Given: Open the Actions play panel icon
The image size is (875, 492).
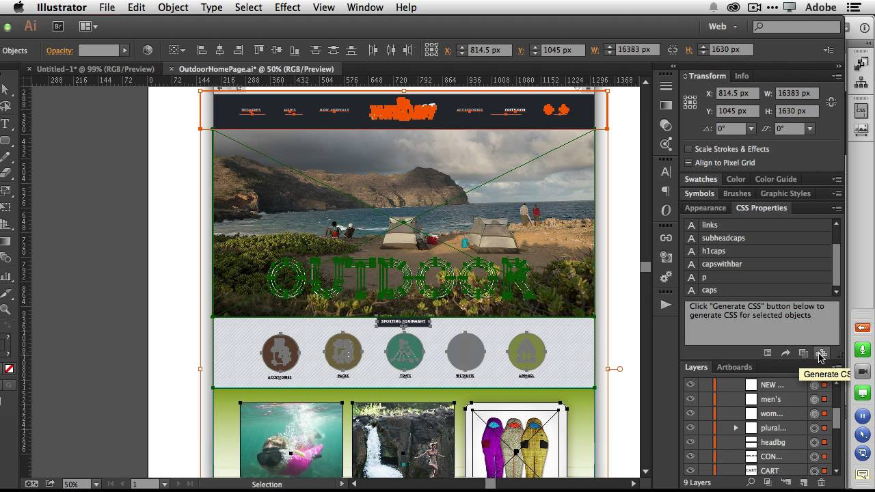Looking at the screenshot, I should [666, 305].
